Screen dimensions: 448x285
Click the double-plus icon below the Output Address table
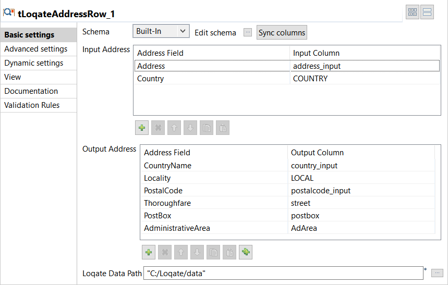(x=246, y=252)
